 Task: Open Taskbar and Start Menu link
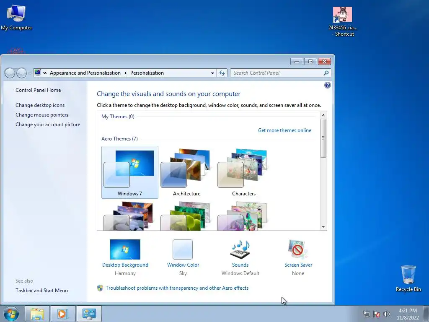pos(41,291)
